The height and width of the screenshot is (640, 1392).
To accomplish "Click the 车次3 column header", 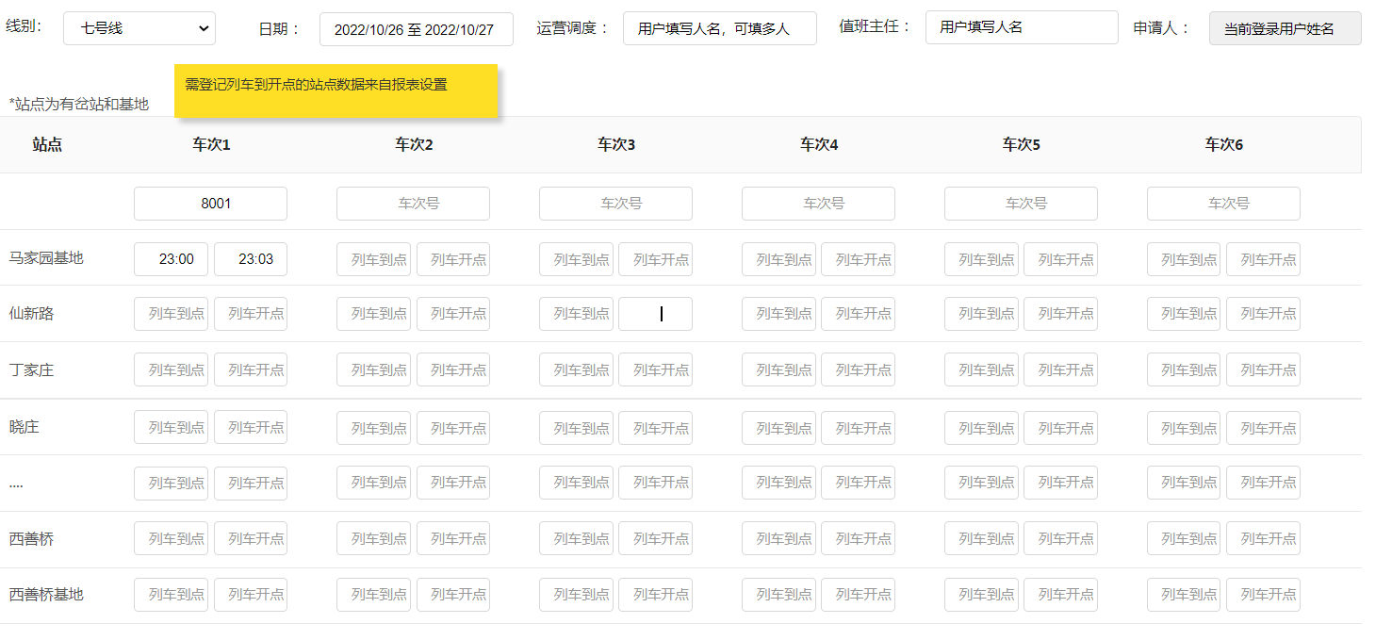I will coord(615,145).
